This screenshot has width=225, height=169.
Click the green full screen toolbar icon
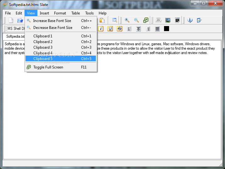pyautogui.click(x=146, y=20)
